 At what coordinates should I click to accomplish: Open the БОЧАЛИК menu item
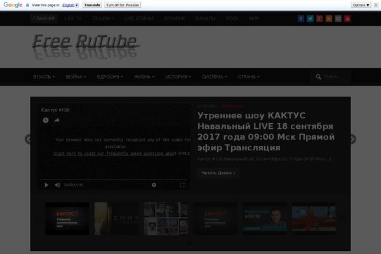174,18
